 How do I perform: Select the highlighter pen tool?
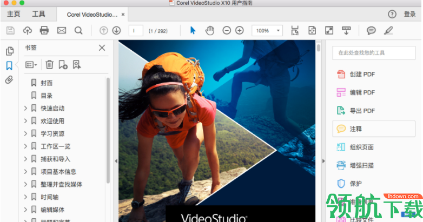tap(388, 30)
